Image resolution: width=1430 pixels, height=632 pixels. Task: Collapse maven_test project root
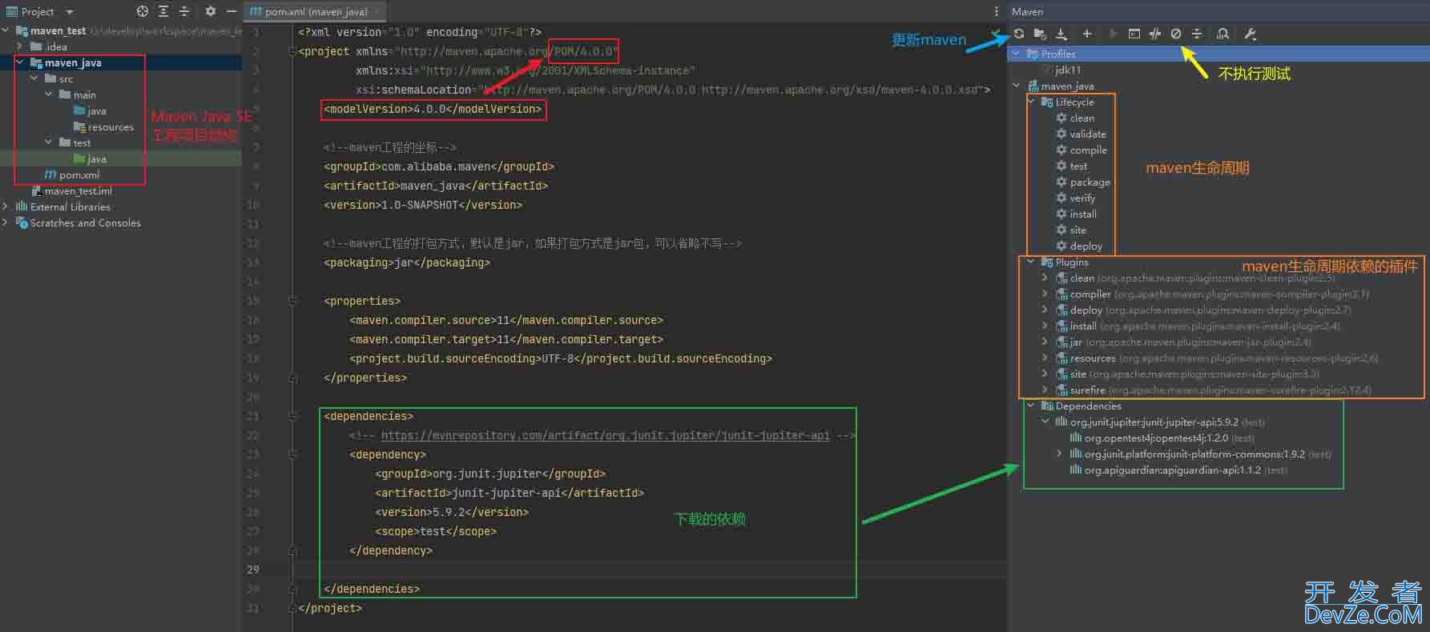pos(6,30)
